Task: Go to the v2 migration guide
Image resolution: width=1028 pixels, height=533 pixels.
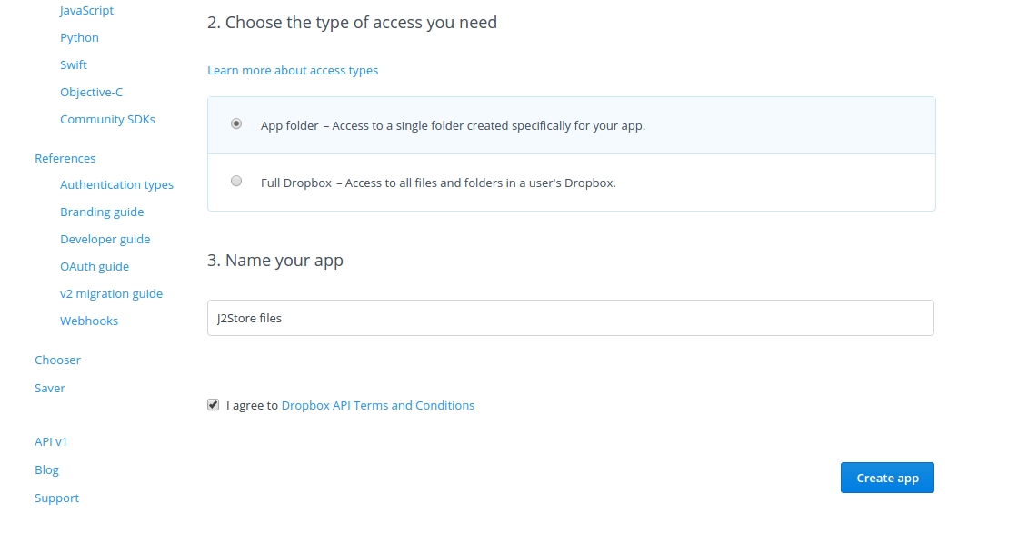Action: tap(111, 293)
